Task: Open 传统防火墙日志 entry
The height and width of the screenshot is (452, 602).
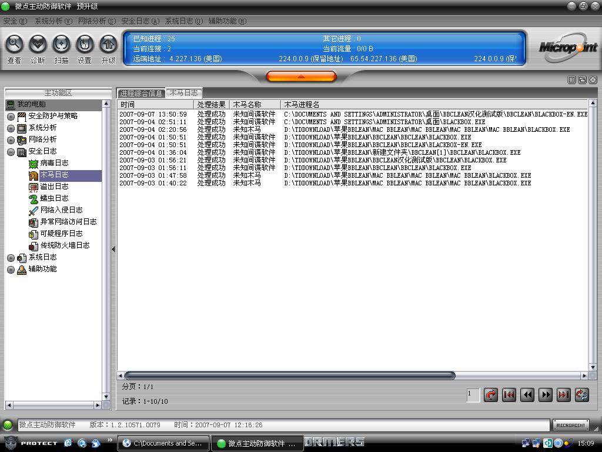Action: pos(65,245)
